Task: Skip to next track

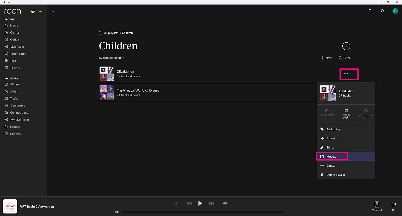Action: 211,203
